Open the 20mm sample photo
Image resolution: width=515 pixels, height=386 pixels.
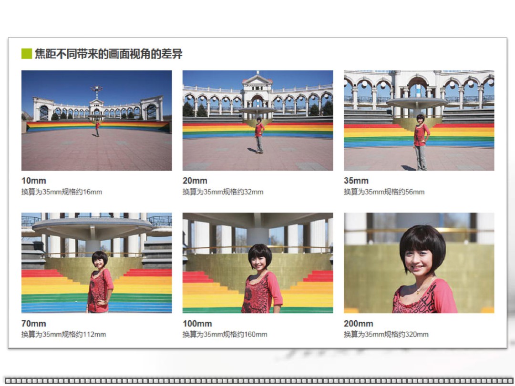(x=257, y=121)
